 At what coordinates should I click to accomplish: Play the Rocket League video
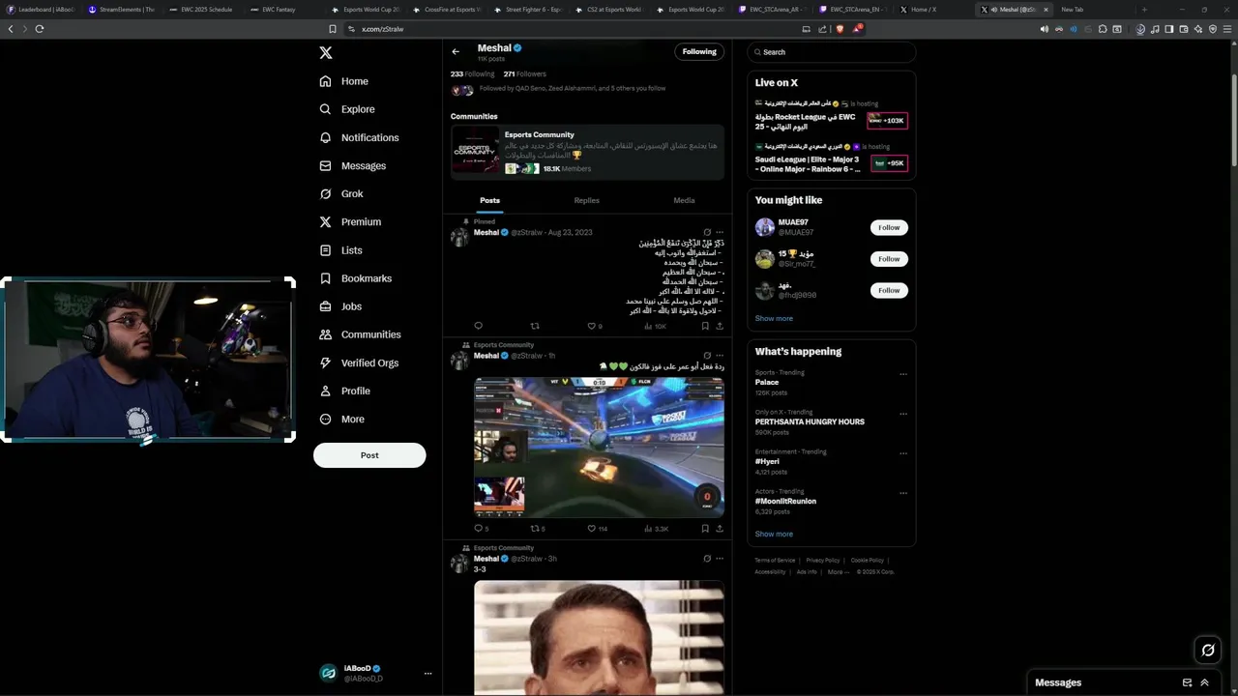click(x=599, y=447)
